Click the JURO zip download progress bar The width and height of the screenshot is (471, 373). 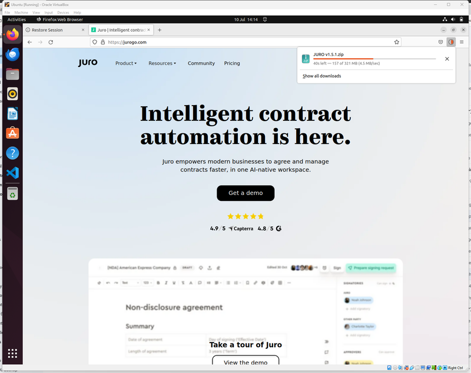click(x=374, y=59)
